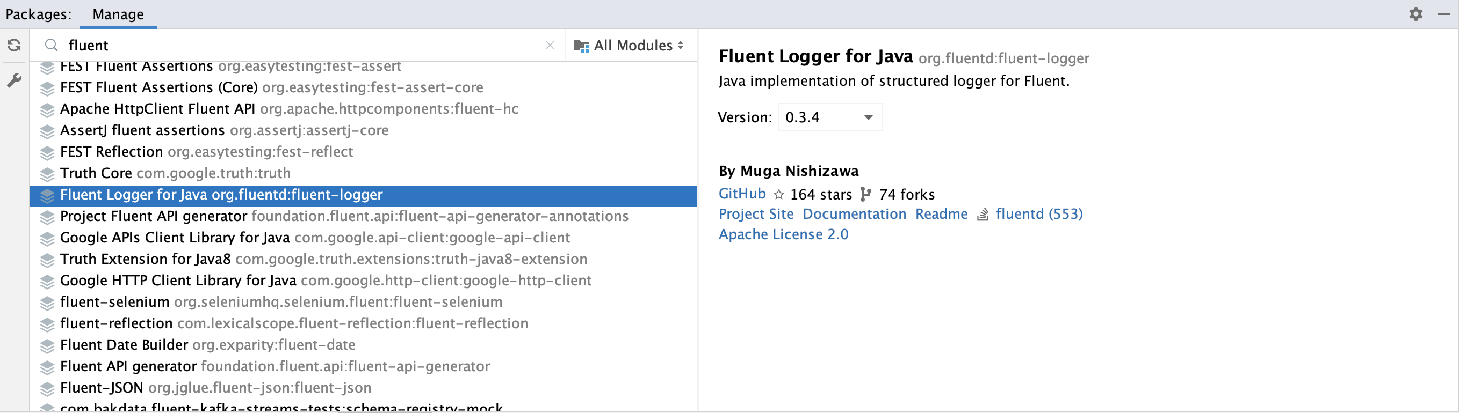Open the fluentd (553) tag link
Screen dimensions: 1459x413
[1039, 214]
